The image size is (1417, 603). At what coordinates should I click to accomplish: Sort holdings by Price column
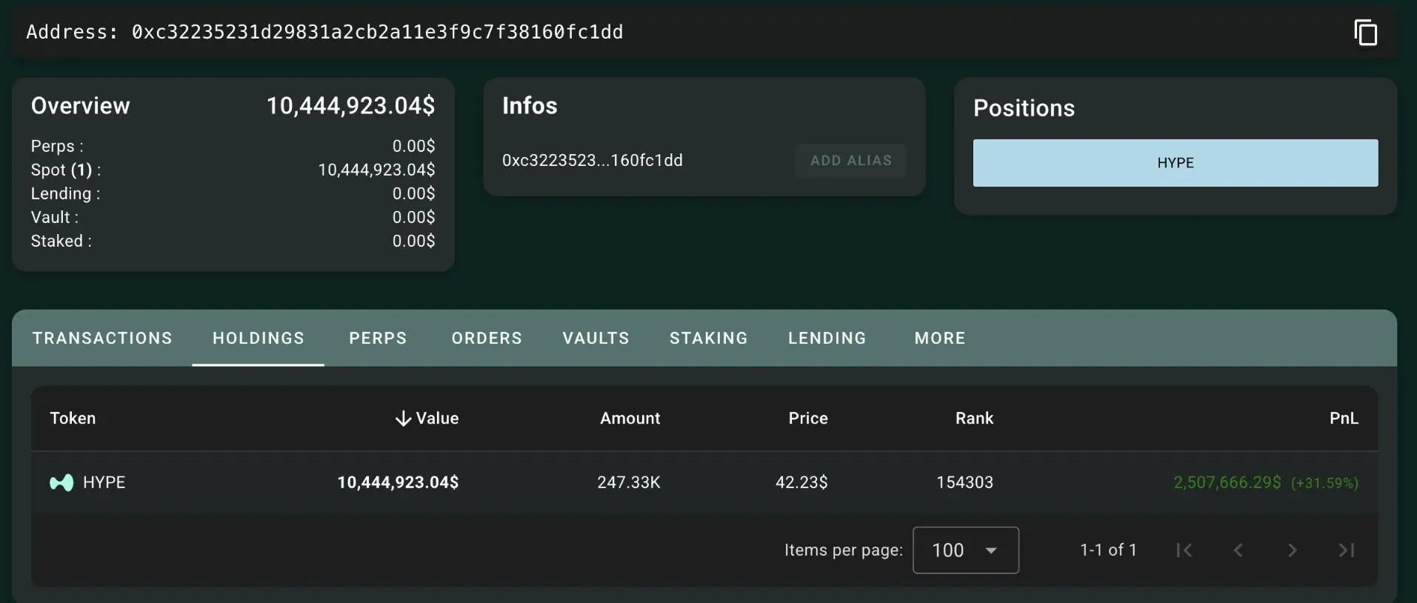point(808,419)
